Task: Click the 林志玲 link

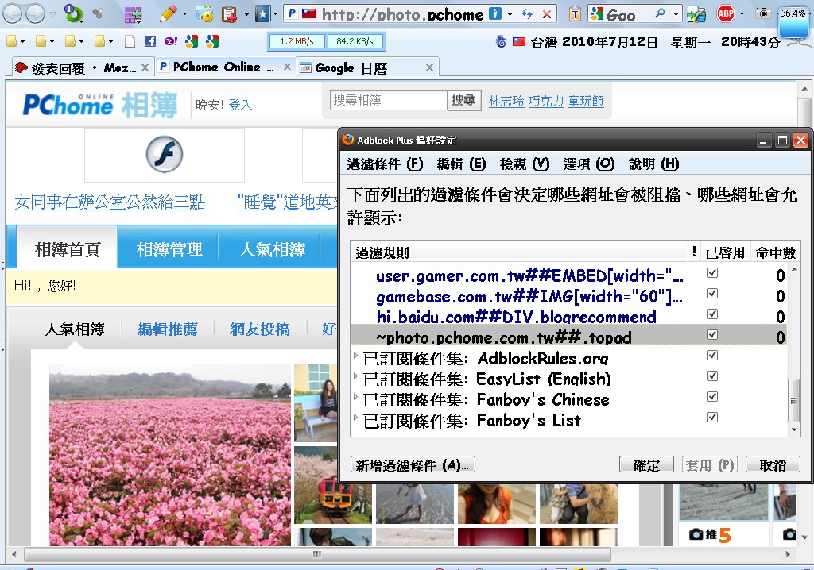Action: tap(506, 101)
